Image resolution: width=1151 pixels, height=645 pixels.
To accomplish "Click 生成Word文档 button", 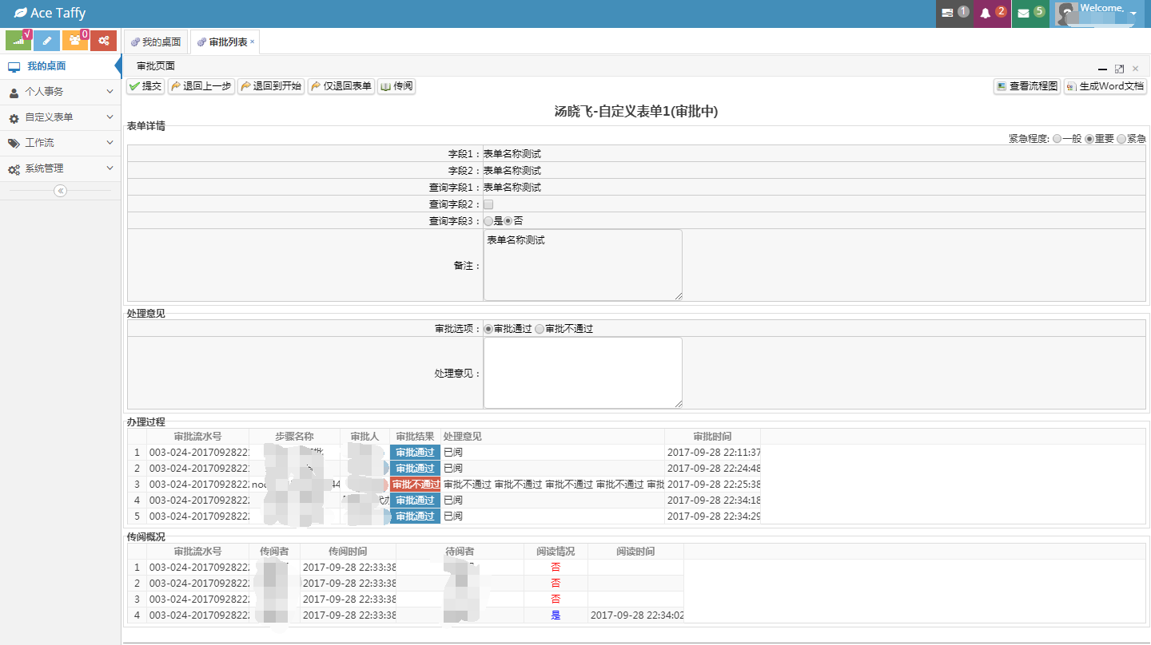I will click(x=1105, y=86).
